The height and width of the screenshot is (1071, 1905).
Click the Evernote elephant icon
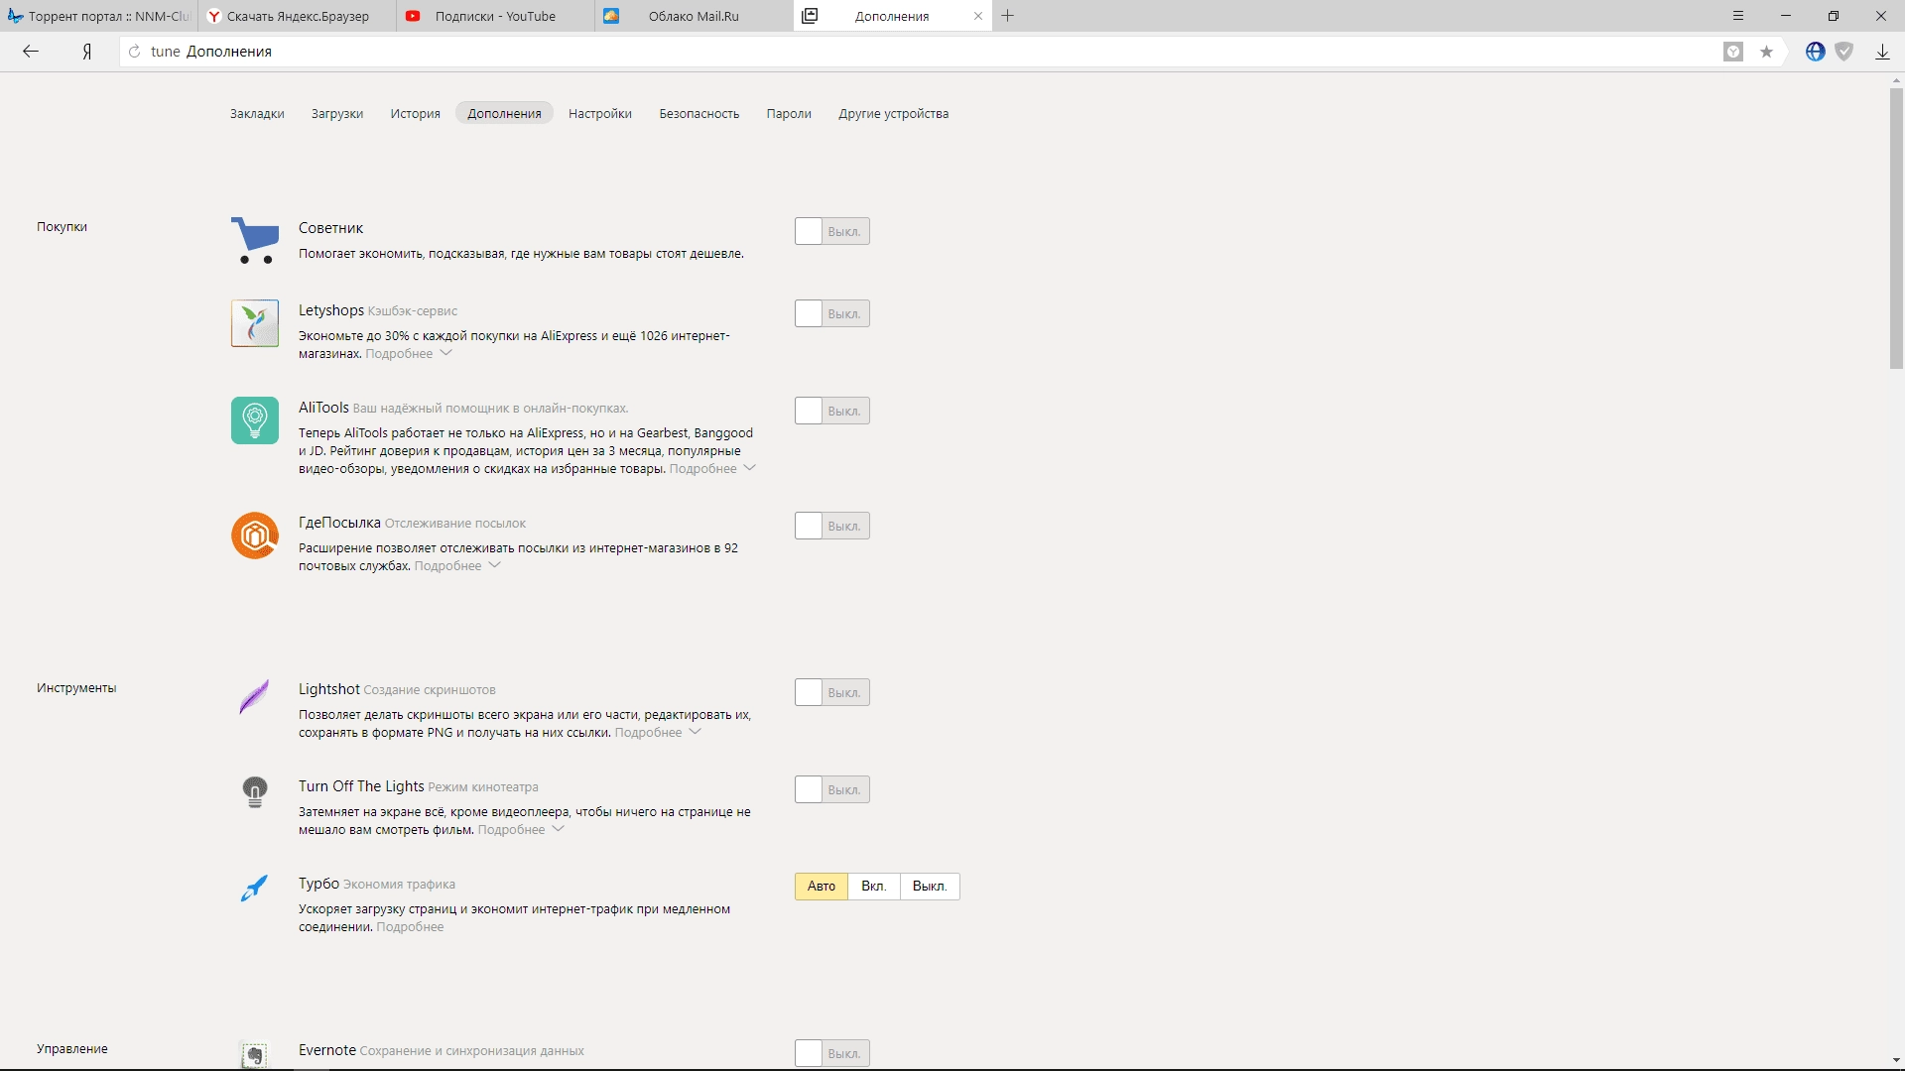click(x=255, y=1055)
